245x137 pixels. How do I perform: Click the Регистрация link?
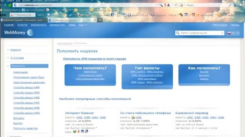coord(220,25)
